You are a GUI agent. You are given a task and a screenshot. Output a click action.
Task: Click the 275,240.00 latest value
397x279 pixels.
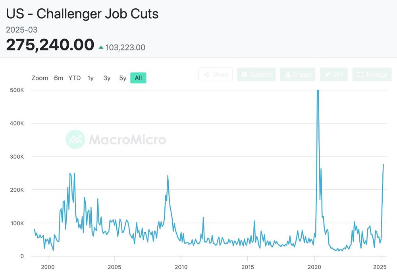click(x=50, y=45)
